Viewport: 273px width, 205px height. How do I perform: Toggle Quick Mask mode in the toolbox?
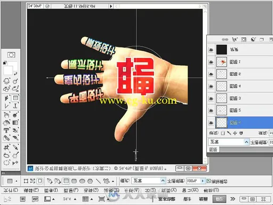pos(11,55)
